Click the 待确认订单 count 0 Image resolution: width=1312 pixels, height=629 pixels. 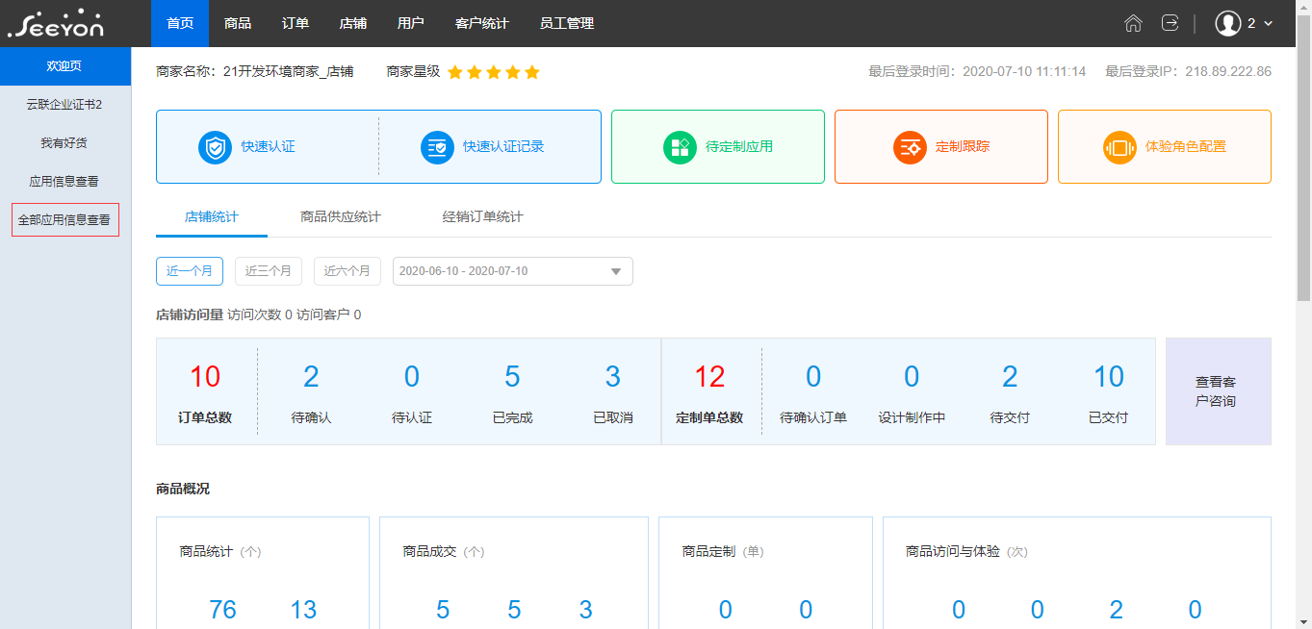(x=813, y=377)
